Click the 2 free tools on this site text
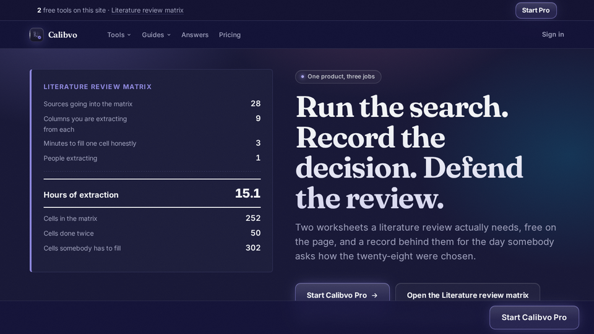Image resolution: width=594 pixels, height=334 pixels. coord(71,11)
